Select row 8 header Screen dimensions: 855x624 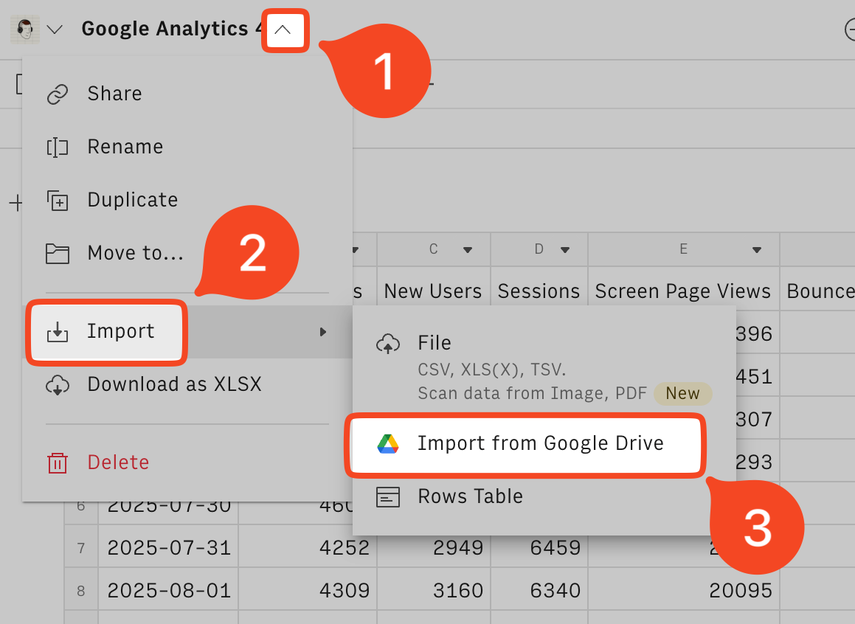coord(80,590)
